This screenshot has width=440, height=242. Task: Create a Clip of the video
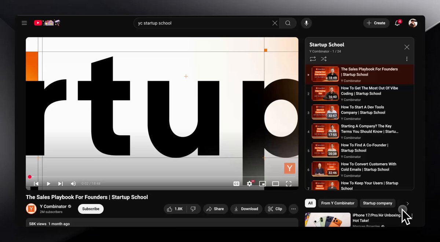275,209
